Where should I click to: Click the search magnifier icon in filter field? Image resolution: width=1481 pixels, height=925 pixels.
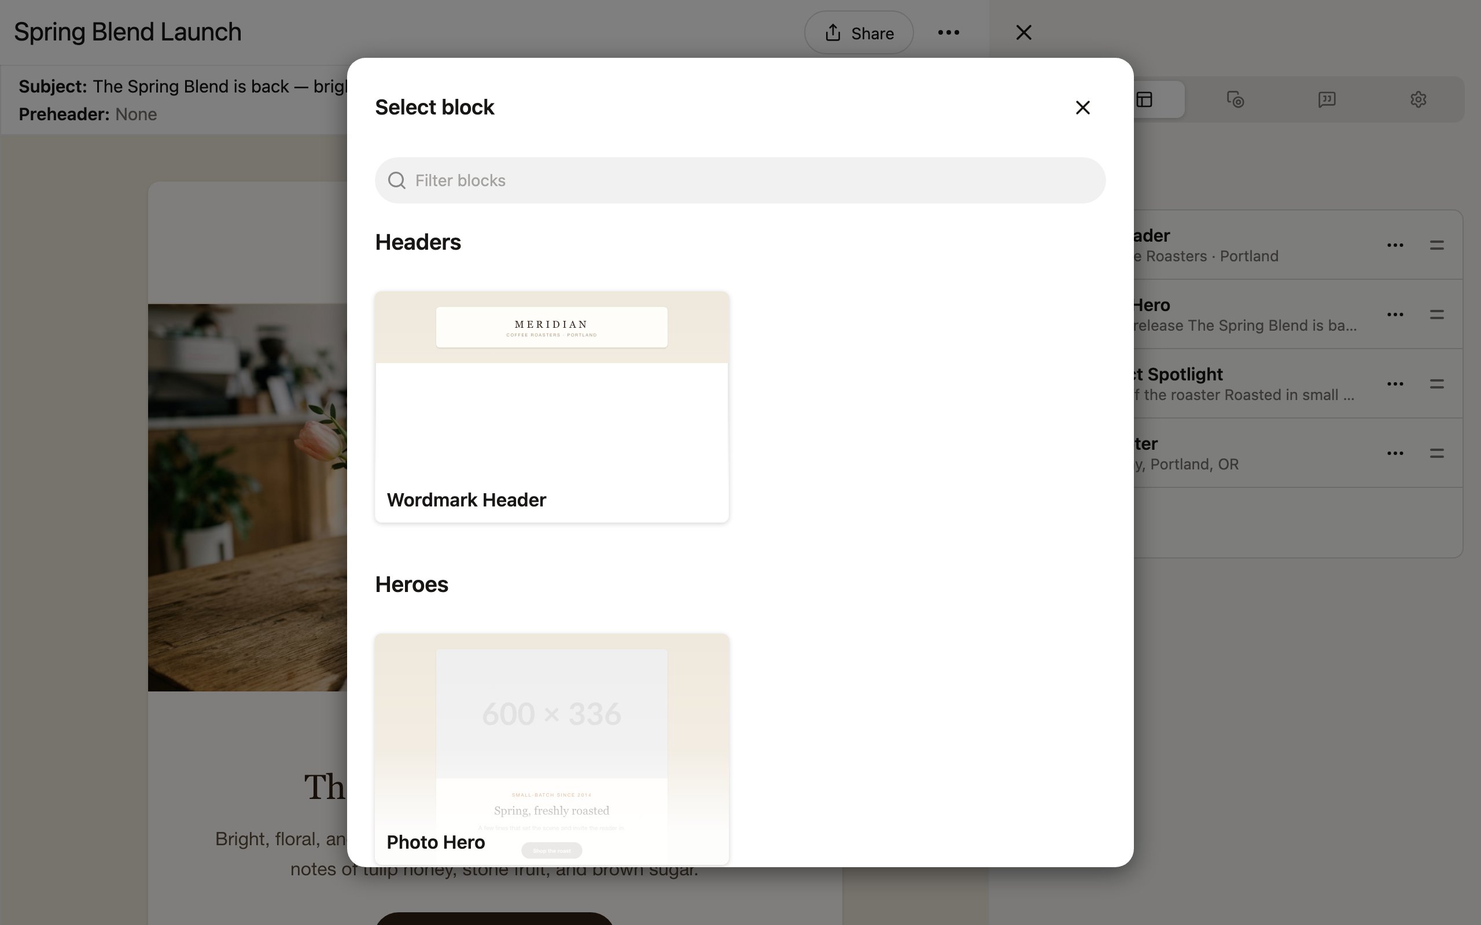point(396,180)
